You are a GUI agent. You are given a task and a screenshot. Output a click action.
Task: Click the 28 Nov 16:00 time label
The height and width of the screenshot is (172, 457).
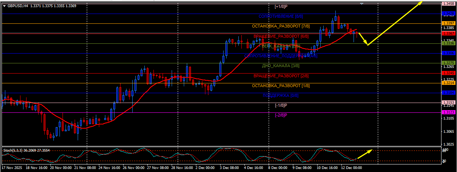coord(182,167)
